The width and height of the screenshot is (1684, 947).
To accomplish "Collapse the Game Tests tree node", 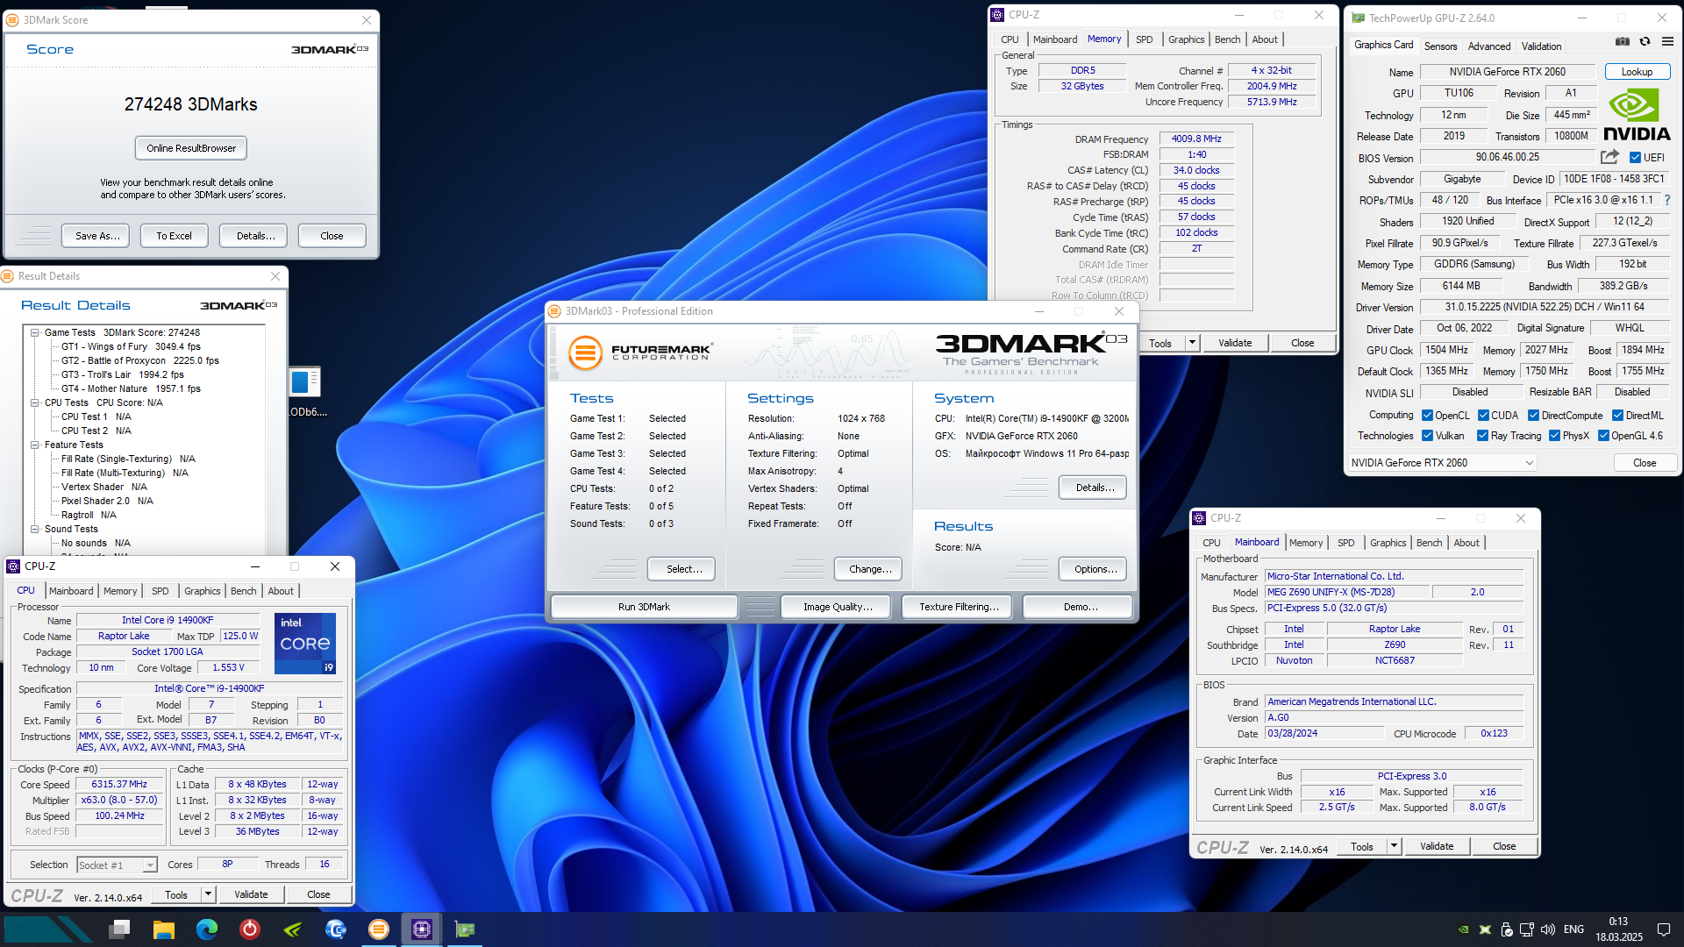I will coord(35,333).
